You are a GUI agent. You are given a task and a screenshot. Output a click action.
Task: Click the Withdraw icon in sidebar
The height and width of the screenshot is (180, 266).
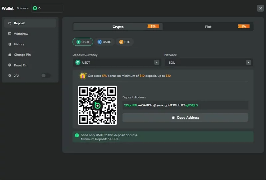click(10, 34)
